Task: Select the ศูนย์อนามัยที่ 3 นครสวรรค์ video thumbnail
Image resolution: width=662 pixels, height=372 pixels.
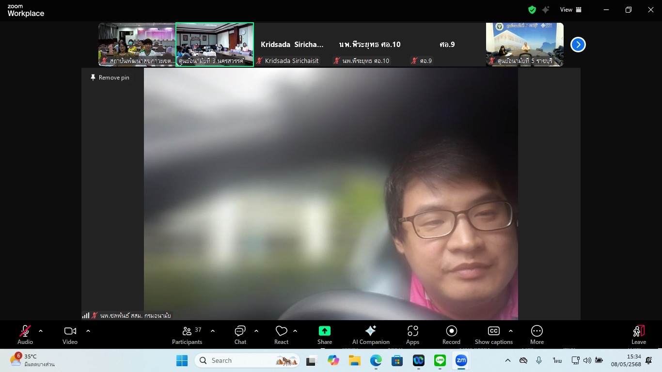Action: pyautogui.click(x=215, y=45)
